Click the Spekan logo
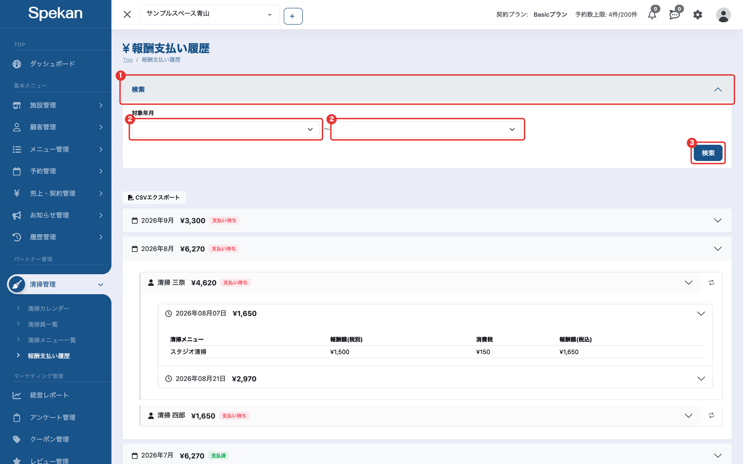Viewport: 743px width, 464px height. pos(55,13)
